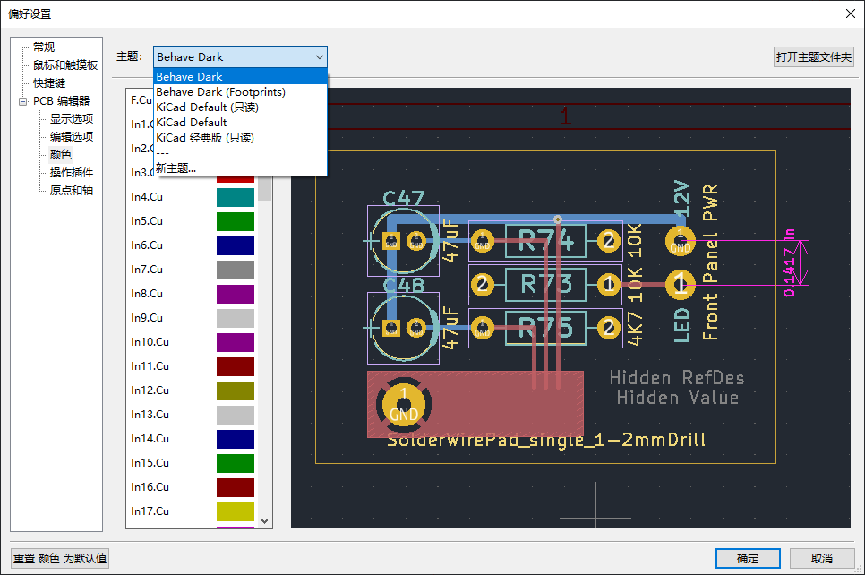Open 编辑选项 under PCB editor
The image size is (865, 575).
pos(72,137)
